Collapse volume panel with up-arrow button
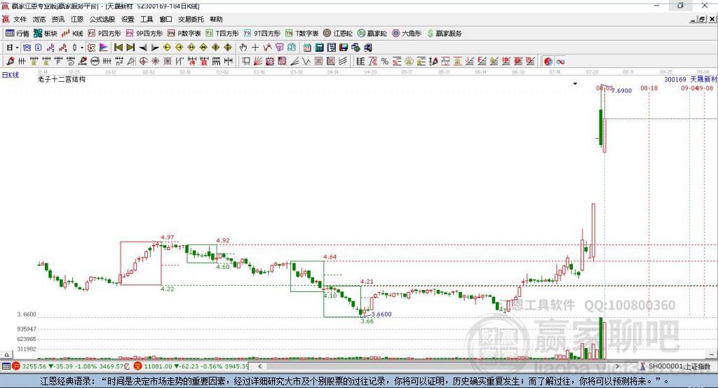 tap(6, 354)
